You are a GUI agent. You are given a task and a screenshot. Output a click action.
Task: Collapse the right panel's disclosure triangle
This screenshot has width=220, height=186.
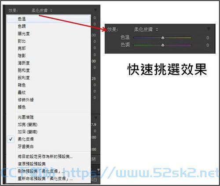pos(209,29)
